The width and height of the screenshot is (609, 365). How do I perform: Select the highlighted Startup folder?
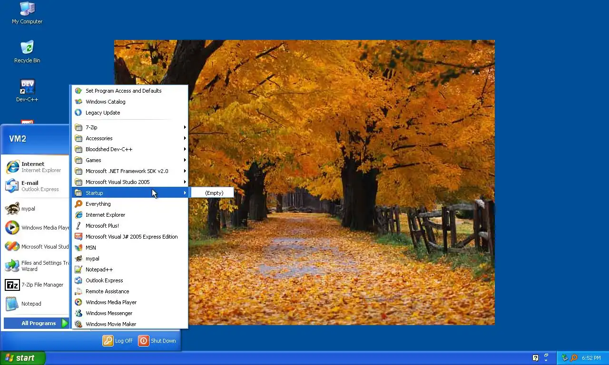pos(129,193)
